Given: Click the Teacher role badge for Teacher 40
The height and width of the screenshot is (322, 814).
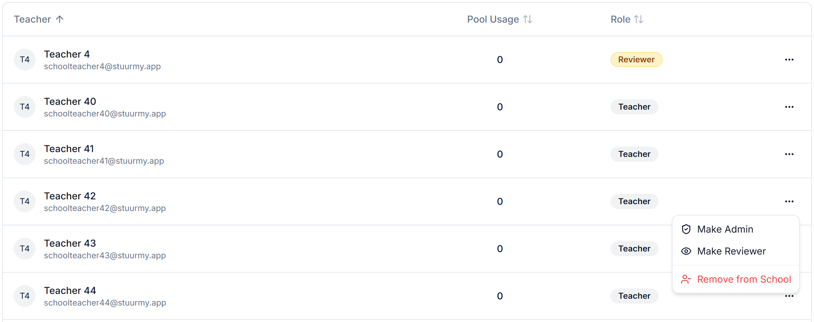Looking at the screenshot, I should (x=634, y=107).
